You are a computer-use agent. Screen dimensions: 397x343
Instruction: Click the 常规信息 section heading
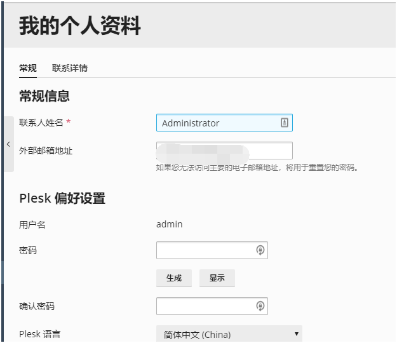click(44, 96)
